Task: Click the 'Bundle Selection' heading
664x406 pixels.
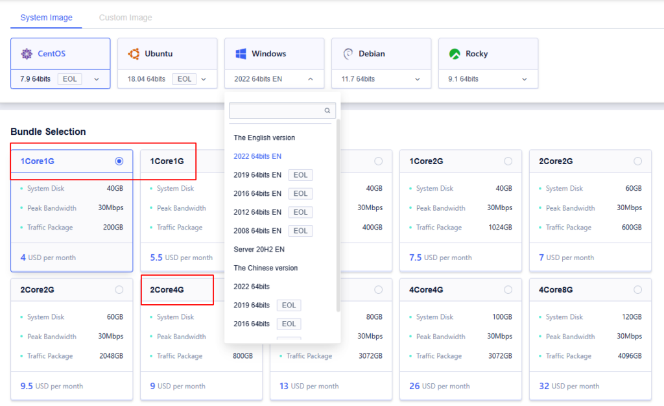Action: coord(48,132)
